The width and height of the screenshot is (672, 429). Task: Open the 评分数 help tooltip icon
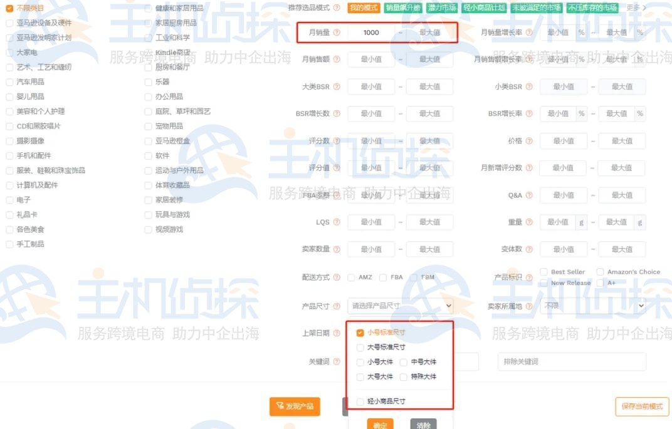339,141
